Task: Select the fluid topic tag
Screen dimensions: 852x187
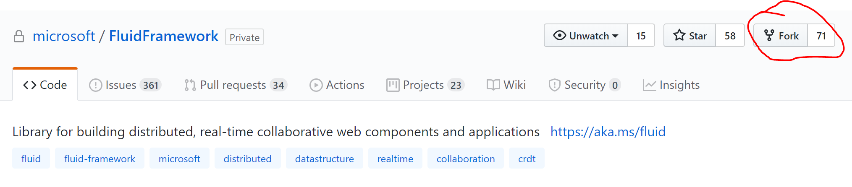Action: (31, 158)
